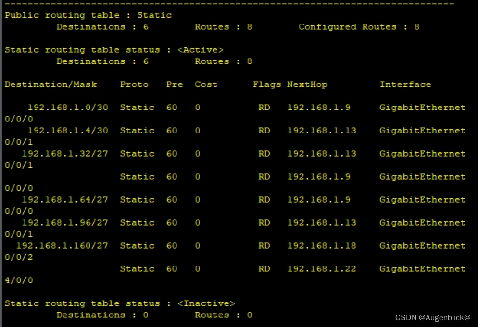Select destination 192.168.1.160/27
478x327 pixels.
62,246
